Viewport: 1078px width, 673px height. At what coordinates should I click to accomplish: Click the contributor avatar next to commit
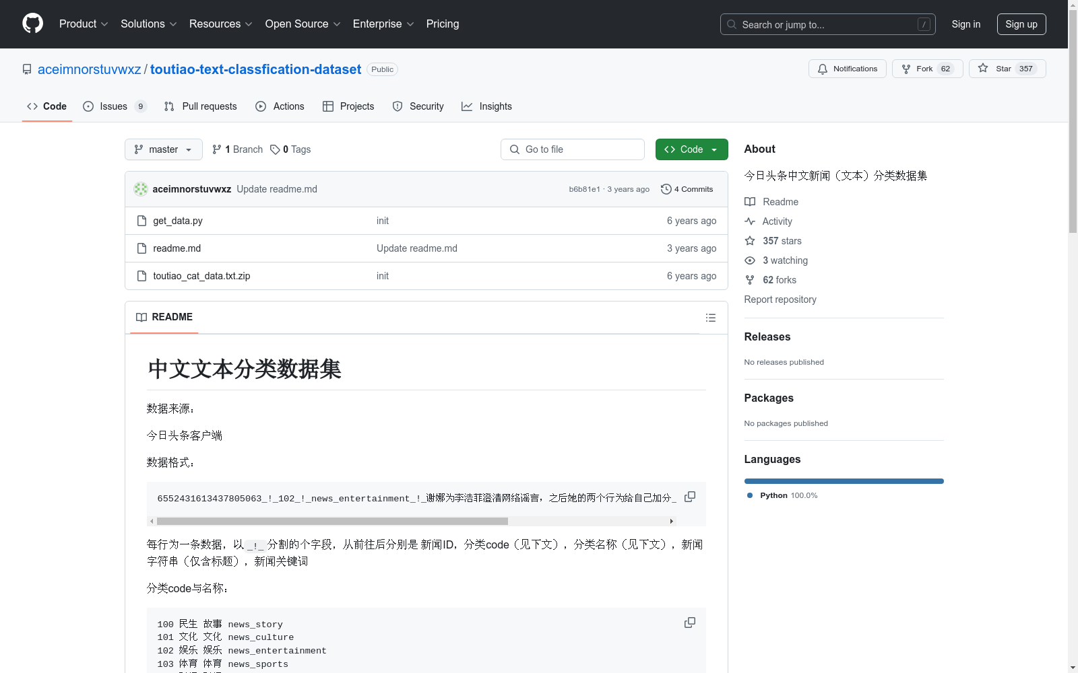(x=141, y=189)
